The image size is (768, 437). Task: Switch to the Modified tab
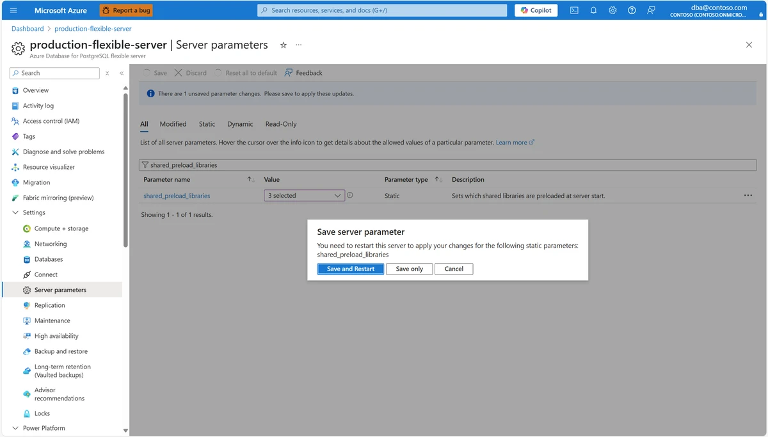pos(173,124)
